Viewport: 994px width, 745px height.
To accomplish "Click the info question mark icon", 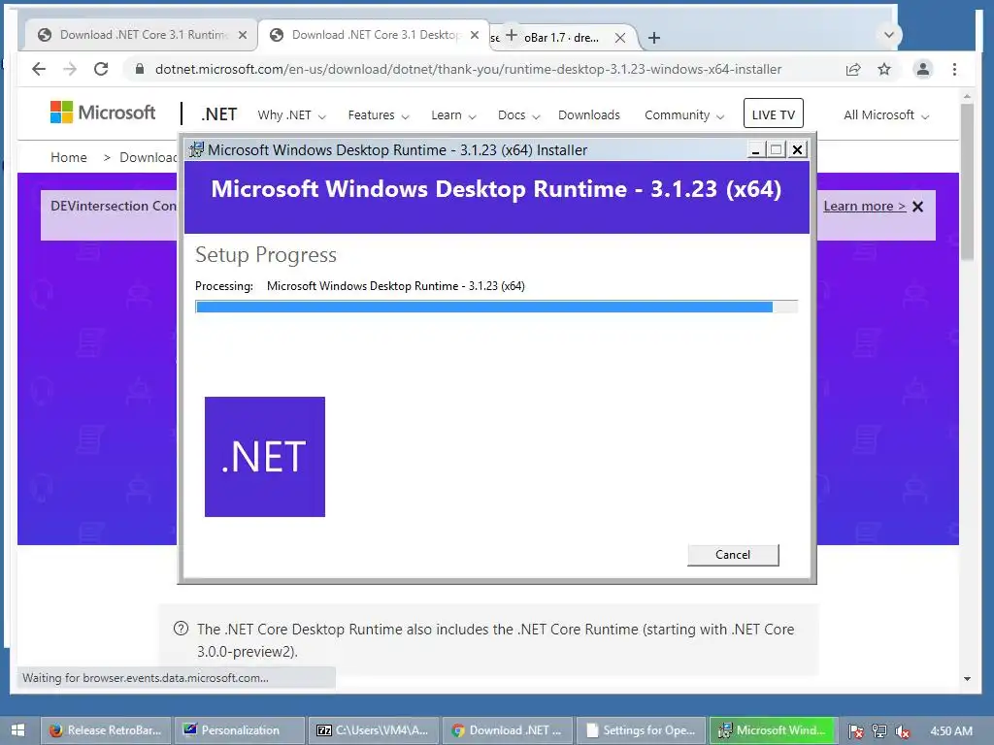I will (x=181, y=629).
